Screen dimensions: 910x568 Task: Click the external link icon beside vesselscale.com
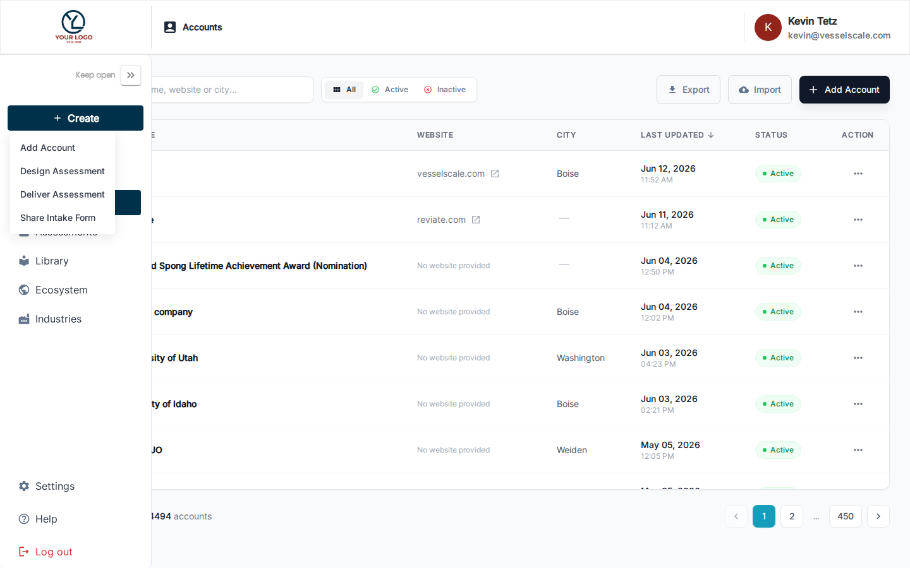tap(495, 174)
